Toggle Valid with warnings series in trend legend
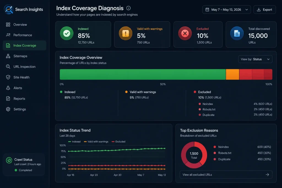The image size is (282, 188). pos(96,142)
